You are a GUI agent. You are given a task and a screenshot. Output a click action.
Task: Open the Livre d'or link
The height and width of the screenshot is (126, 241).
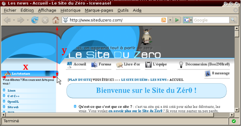132,64
